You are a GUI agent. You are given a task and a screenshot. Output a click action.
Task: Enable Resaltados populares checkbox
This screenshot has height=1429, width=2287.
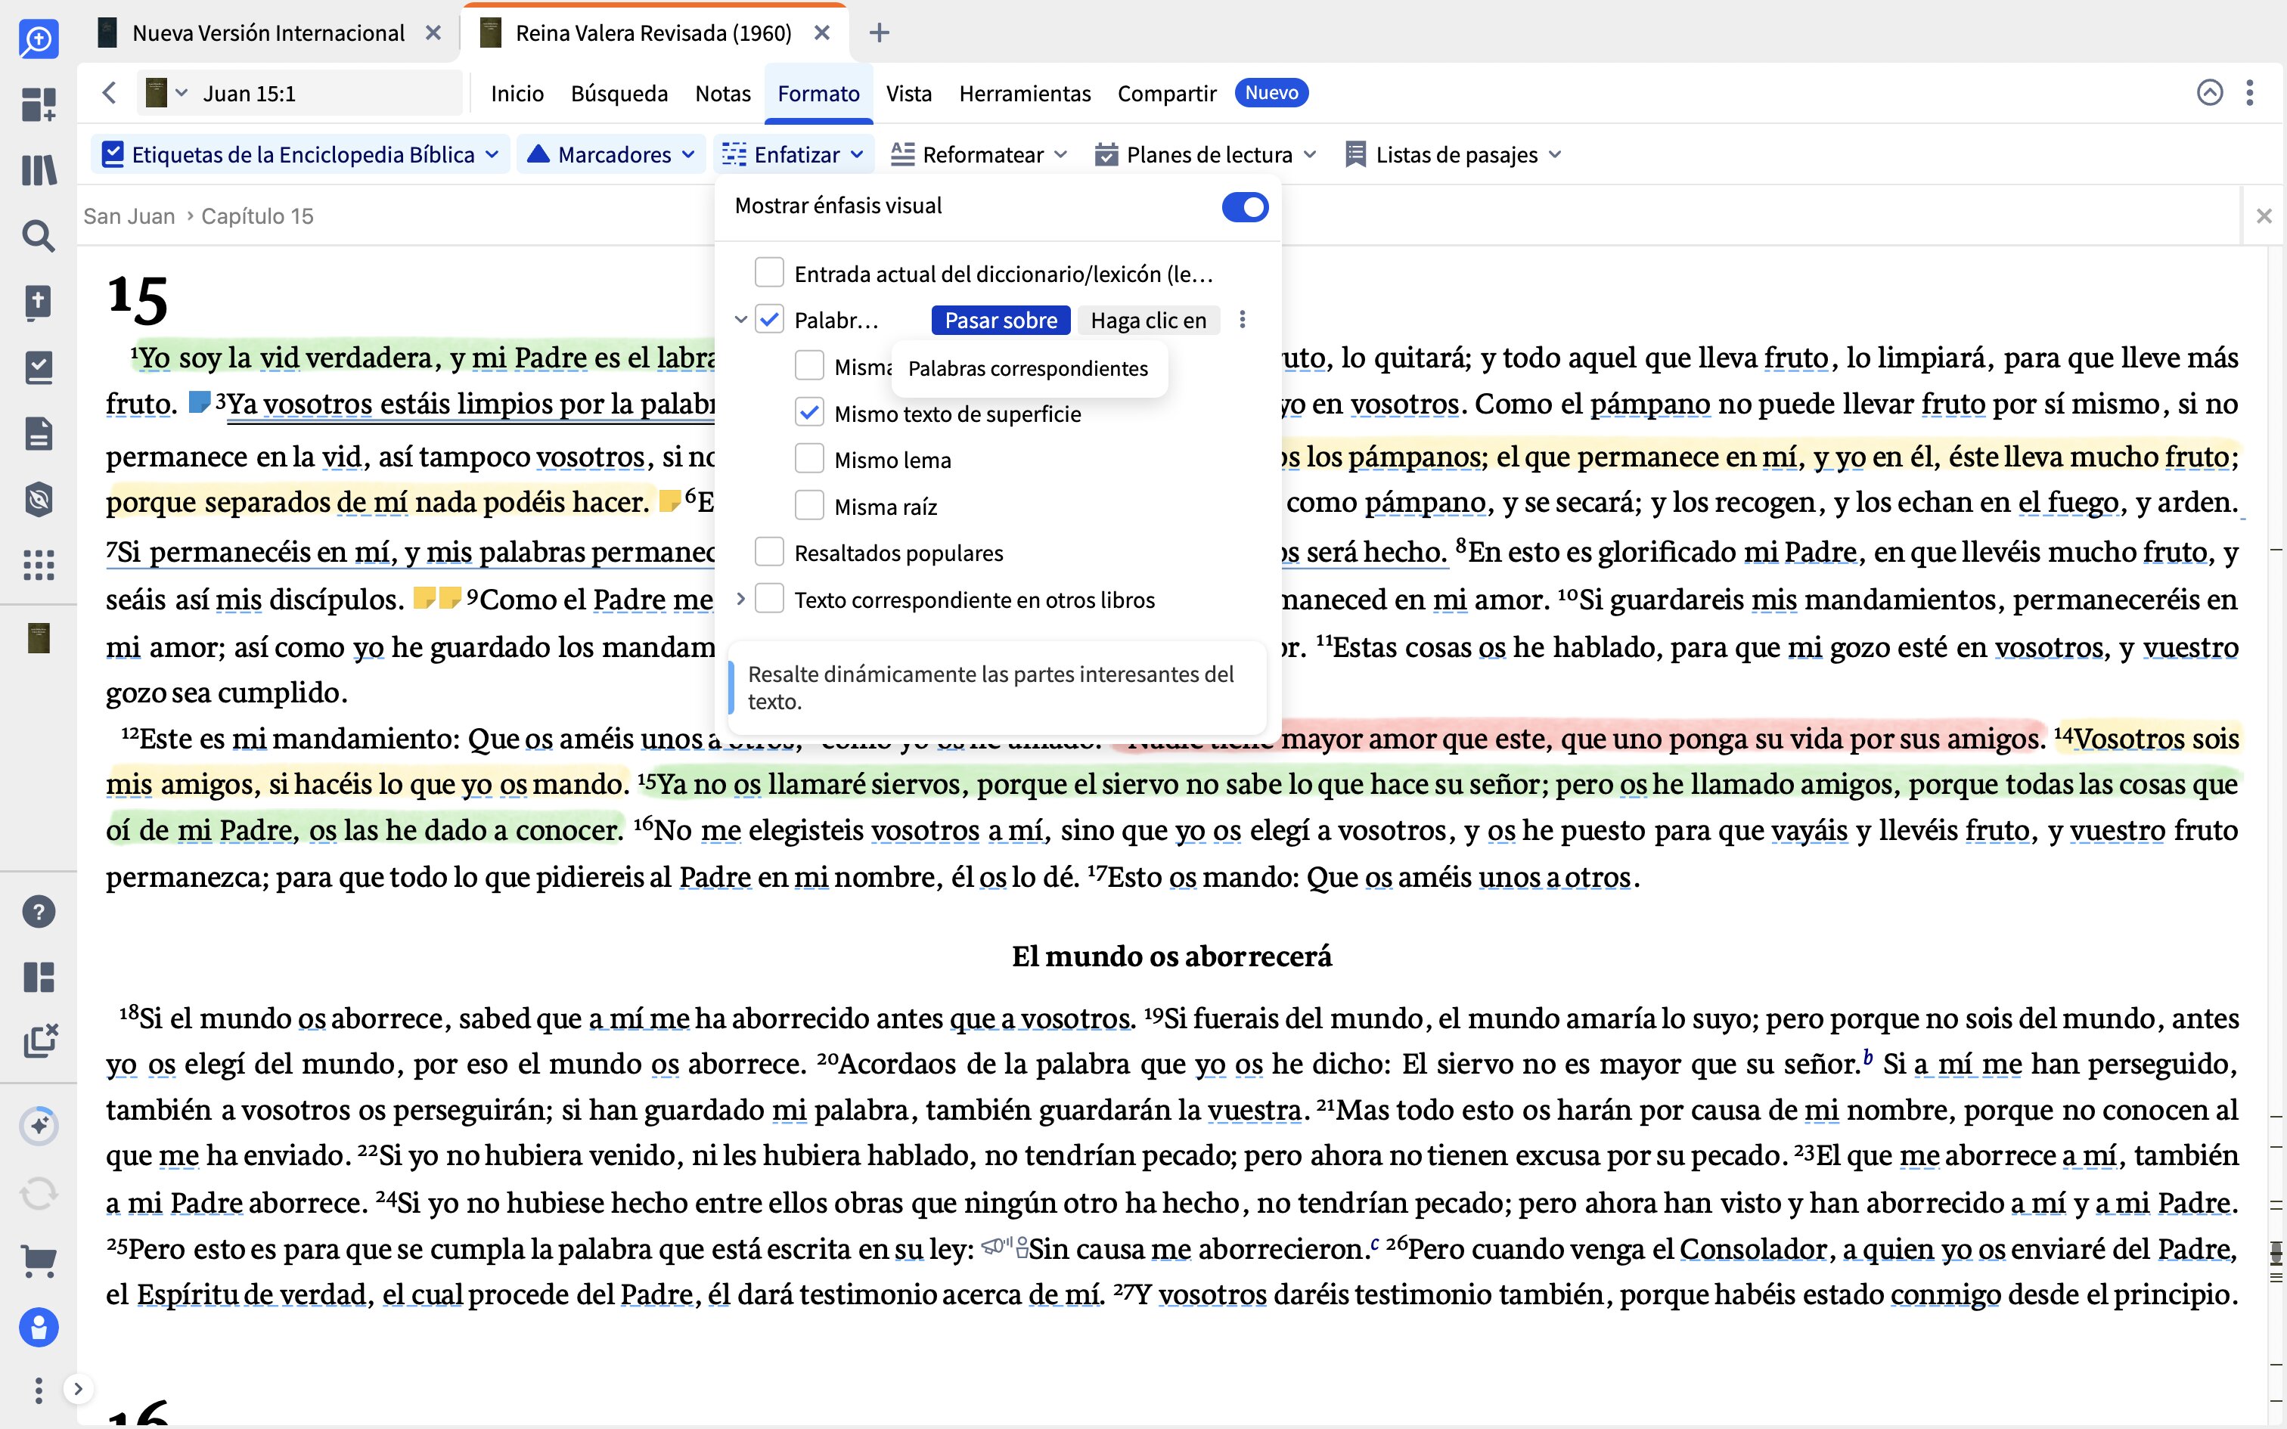769,552
